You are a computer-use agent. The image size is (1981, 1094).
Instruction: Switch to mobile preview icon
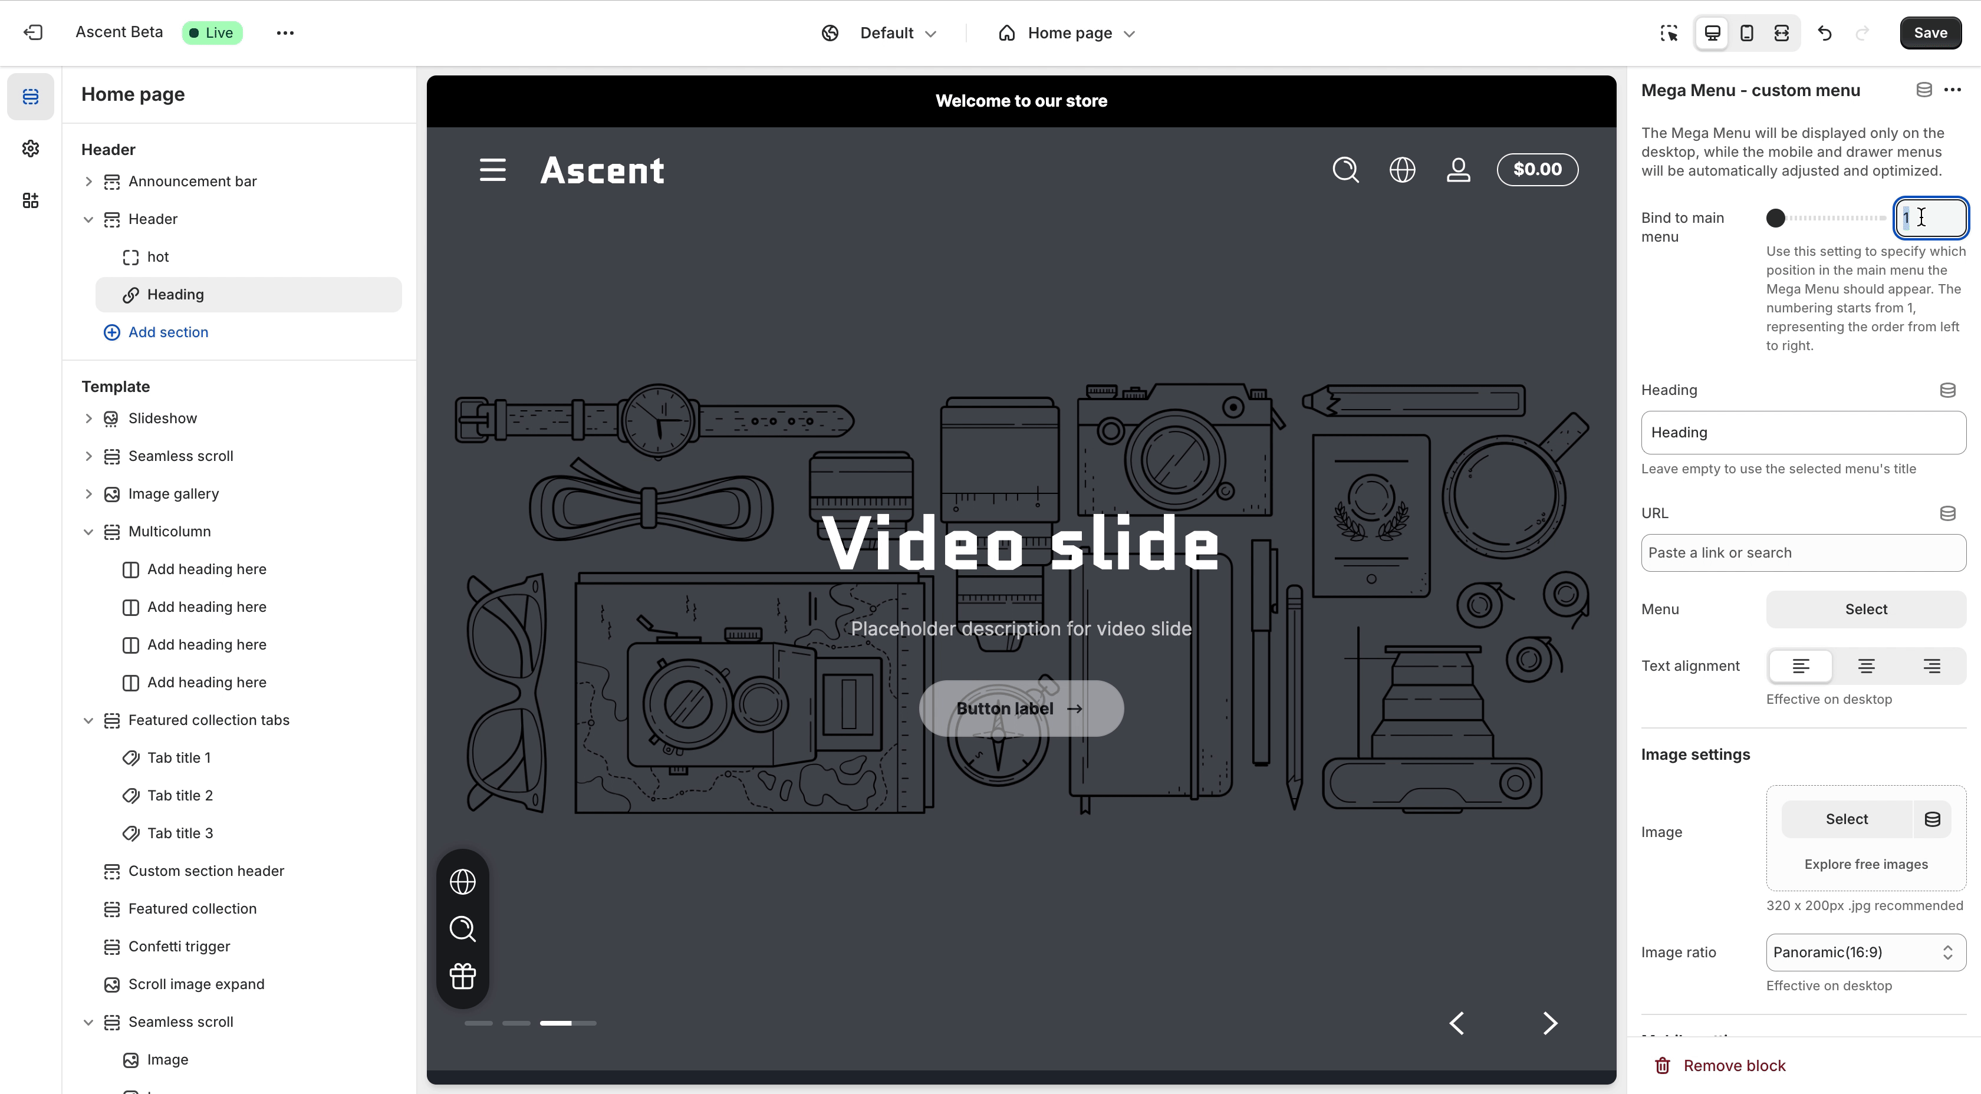pos(1746,33)
